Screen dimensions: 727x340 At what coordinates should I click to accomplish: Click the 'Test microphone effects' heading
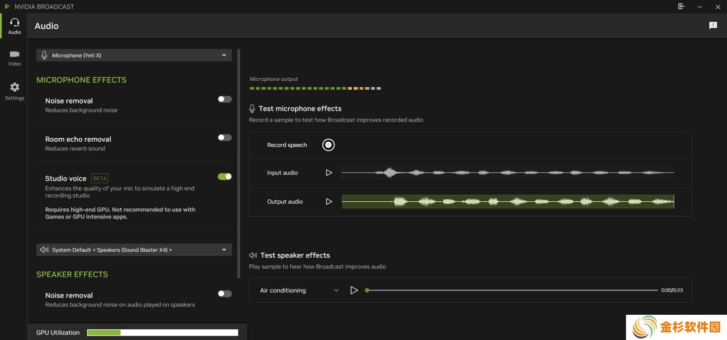click(x=300, y=108)
